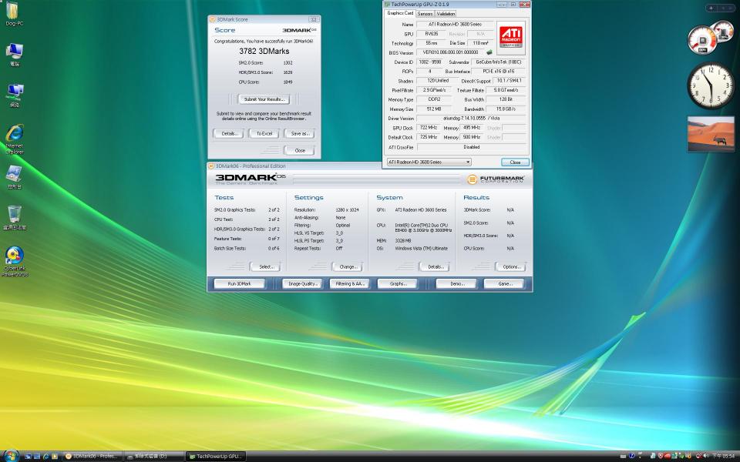Click the Windows Update icon in the tray
Screen dimensions: 740x462
pyautogui.click(x=632, y=455)
